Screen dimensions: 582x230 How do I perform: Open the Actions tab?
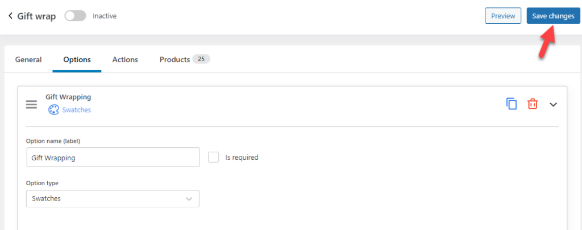click(125, 59)
